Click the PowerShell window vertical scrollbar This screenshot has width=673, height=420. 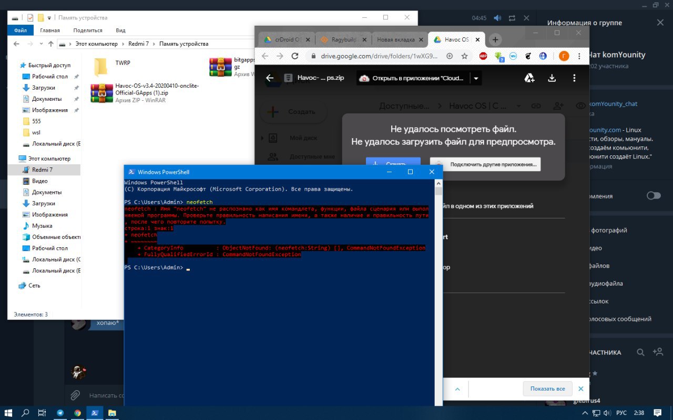[439, 292]
